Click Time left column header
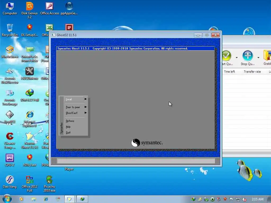Viewport: 271px width, 203px height. [x=229, y=72]
